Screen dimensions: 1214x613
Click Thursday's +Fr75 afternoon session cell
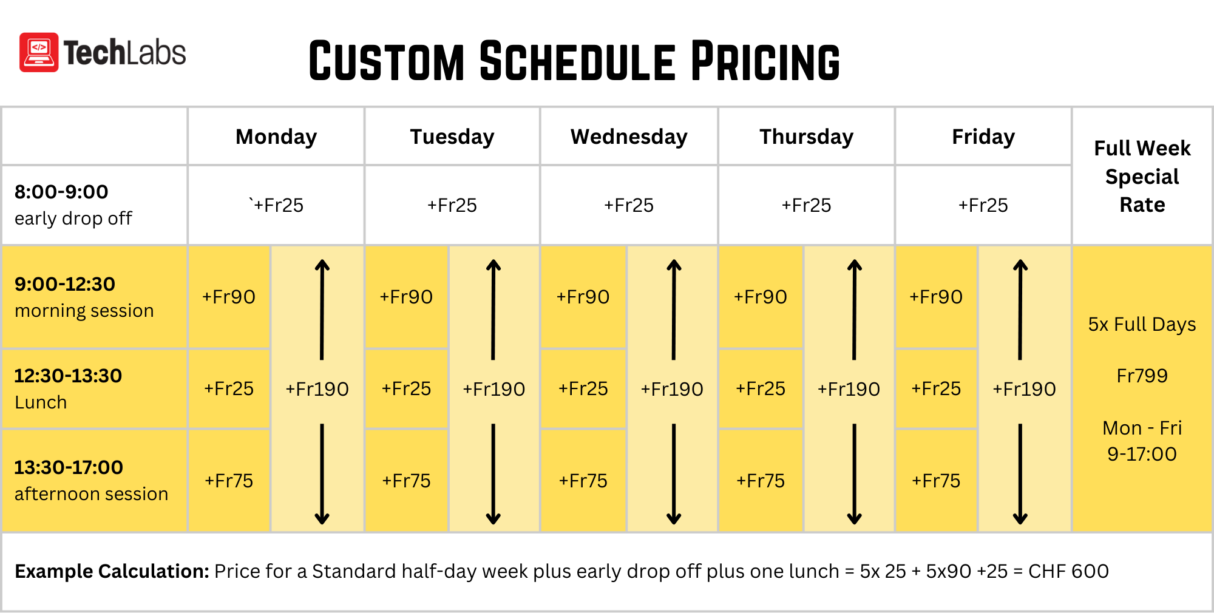coord(761,481)
